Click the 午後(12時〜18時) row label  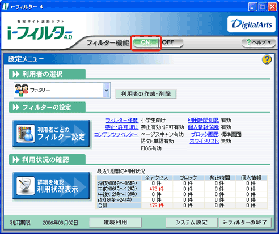coord(117,194)
